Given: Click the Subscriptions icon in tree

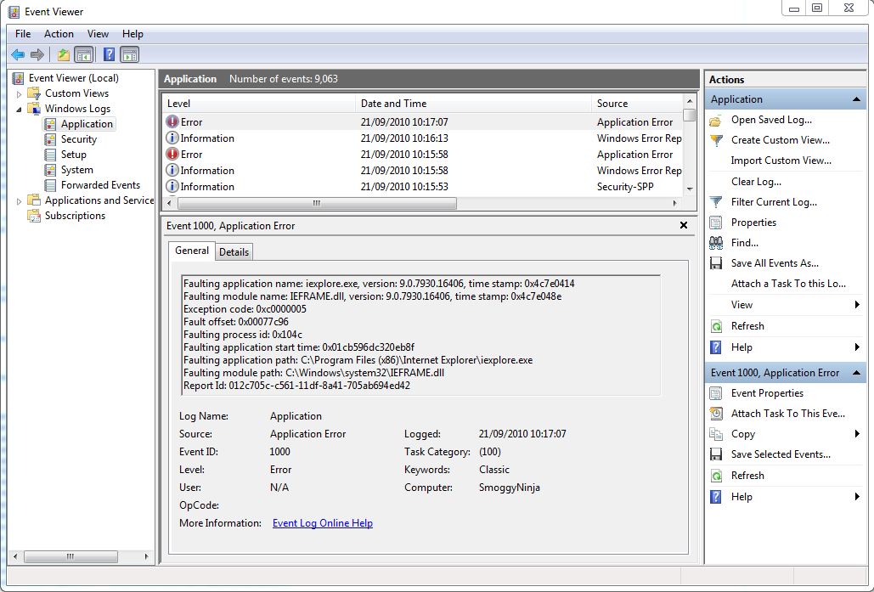Looking at the screenshot, I should [34, 216].
